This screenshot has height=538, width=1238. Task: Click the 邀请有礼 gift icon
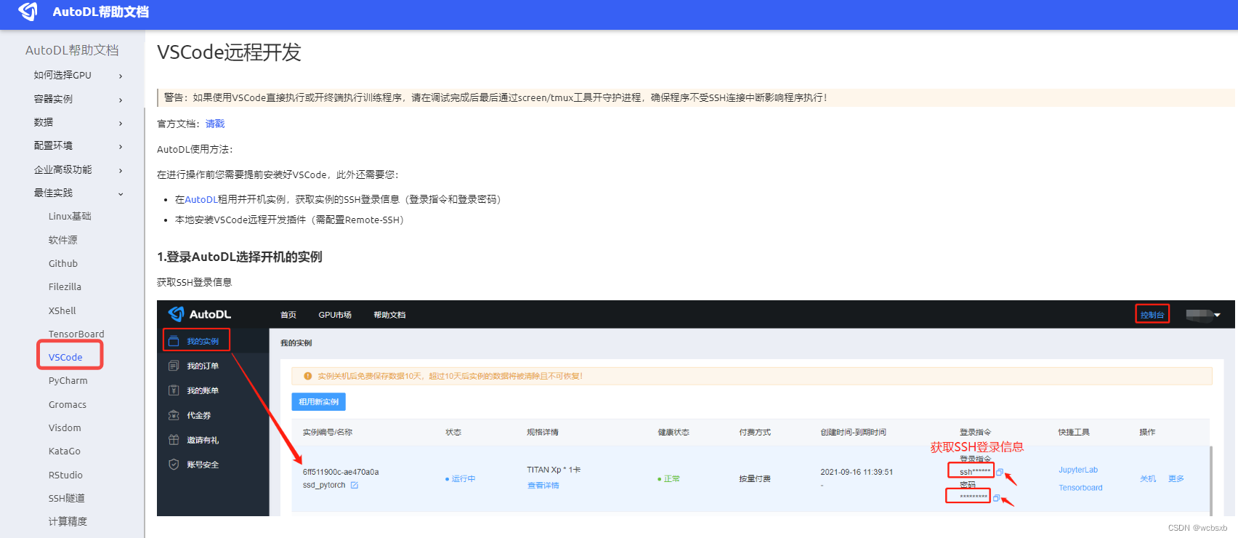pos(174,440)
